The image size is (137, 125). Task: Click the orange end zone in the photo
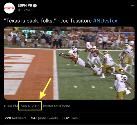pyautogui.click(x=29, y=74)
